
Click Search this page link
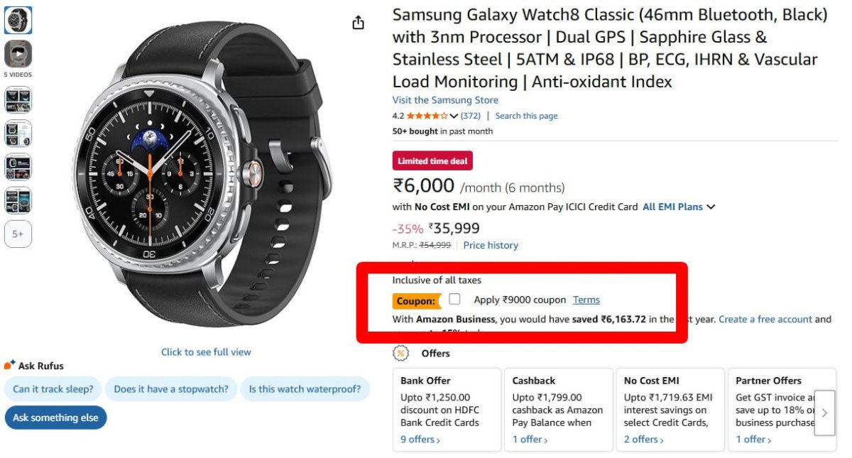526,116
